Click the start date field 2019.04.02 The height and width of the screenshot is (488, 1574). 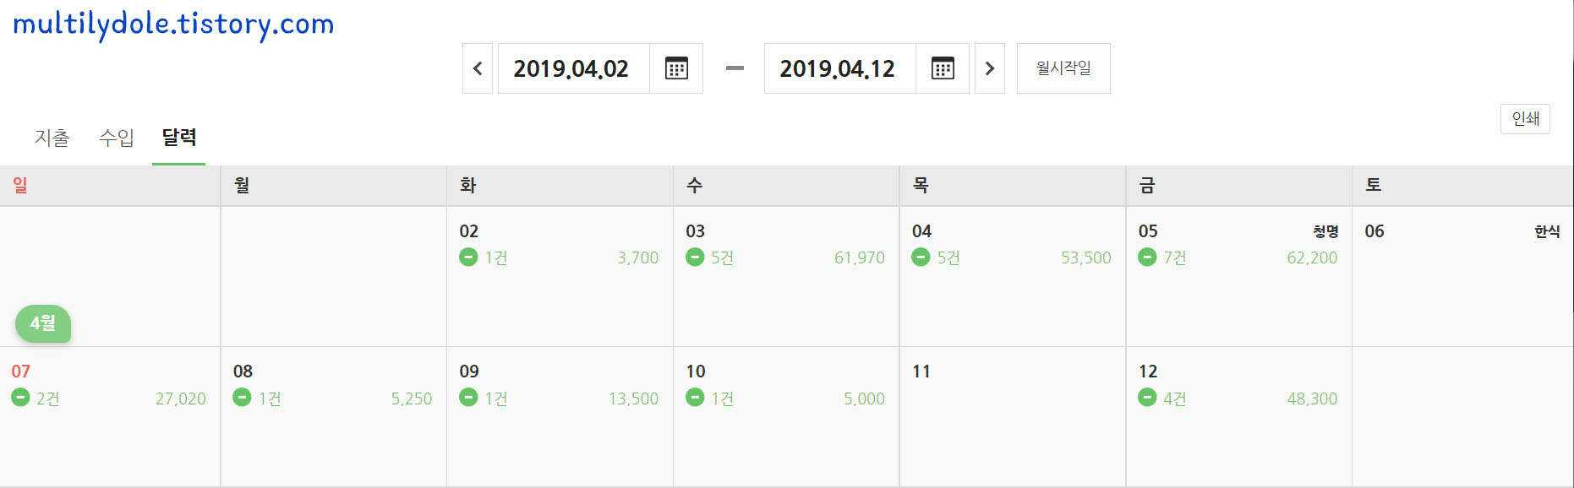tap(573, 68)
